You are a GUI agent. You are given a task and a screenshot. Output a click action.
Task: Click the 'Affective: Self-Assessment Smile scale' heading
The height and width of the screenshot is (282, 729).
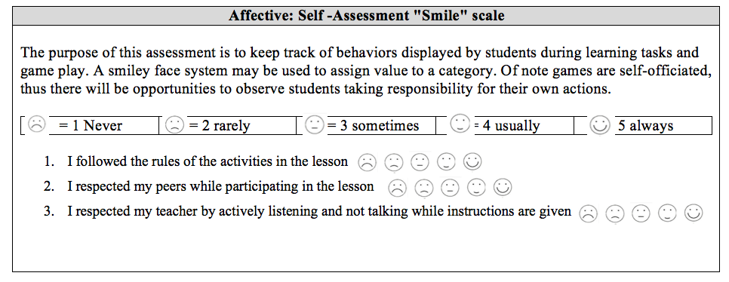(x=366, y=16)
